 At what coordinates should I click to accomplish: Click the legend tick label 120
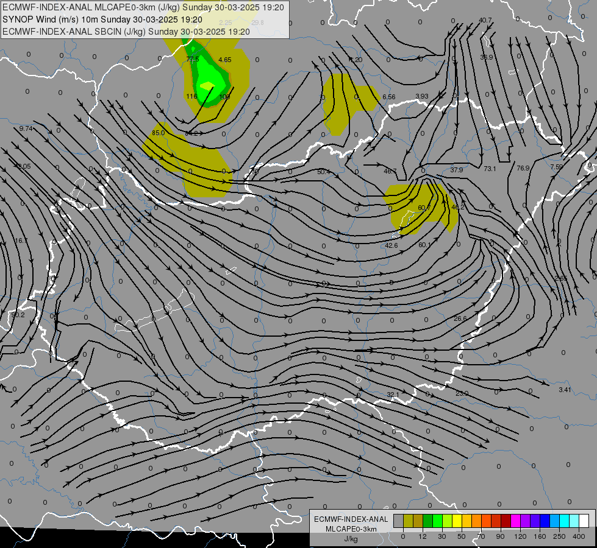520,536
